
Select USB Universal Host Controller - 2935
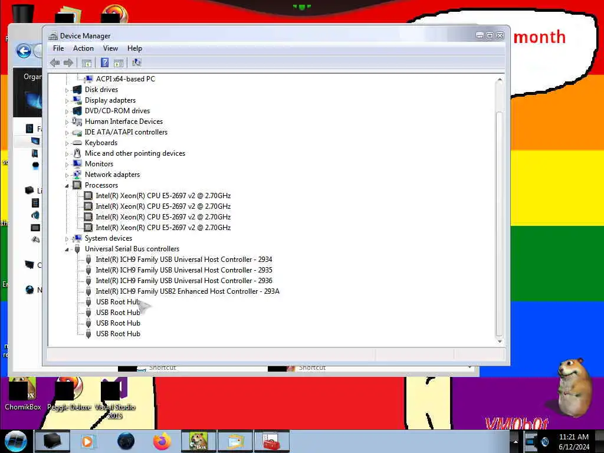(x=184, y=270)
